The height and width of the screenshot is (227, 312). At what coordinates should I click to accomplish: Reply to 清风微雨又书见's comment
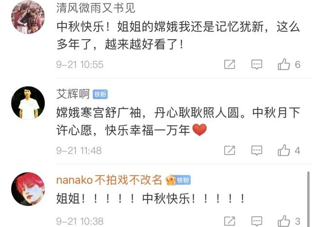click(257, 64)
